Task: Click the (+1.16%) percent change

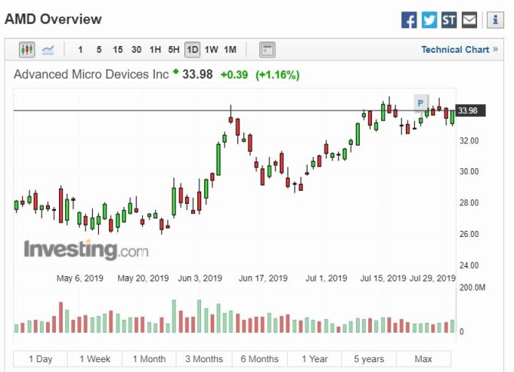Action: pyautogui.click(x=277, y=75)
